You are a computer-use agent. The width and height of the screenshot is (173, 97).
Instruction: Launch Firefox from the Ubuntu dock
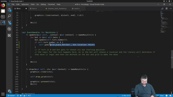coord(3,5)
